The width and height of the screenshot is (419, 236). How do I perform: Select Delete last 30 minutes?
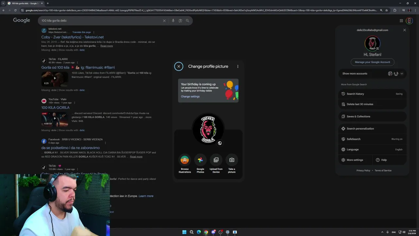pyautogui.click(x=373, y=104)
